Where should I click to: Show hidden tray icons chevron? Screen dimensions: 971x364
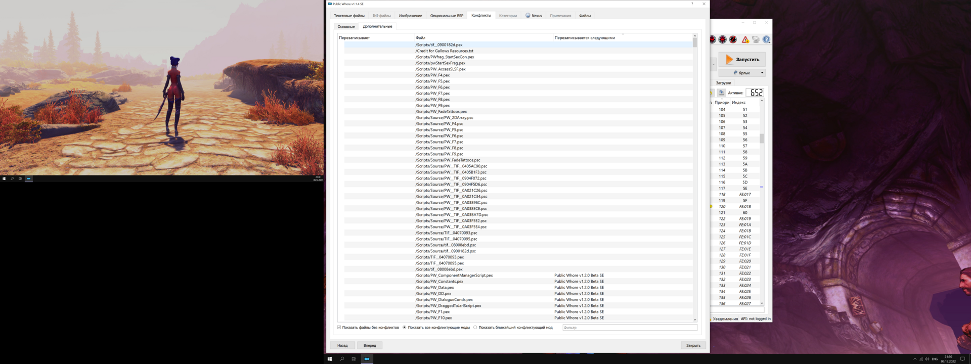click(914, 359)
